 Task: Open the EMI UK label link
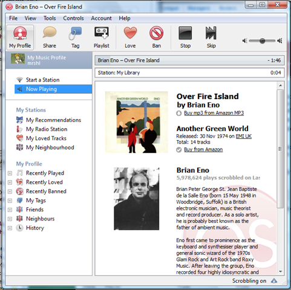tap(244, 137)
